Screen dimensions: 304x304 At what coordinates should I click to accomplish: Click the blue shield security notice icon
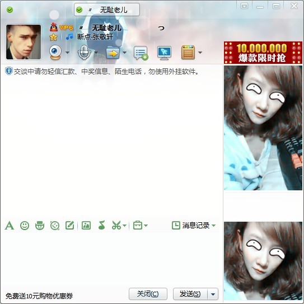pos(9,71)
